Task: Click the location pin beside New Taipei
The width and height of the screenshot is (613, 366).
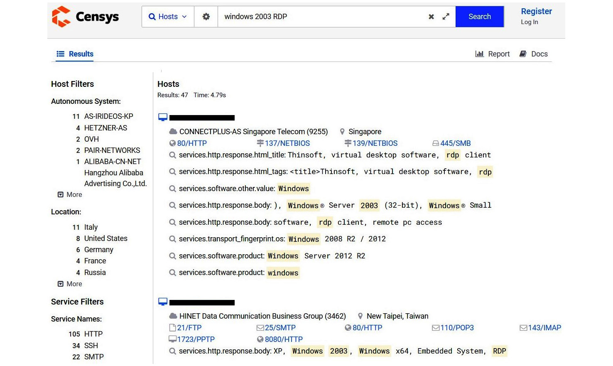Action: tap(360, 316)
